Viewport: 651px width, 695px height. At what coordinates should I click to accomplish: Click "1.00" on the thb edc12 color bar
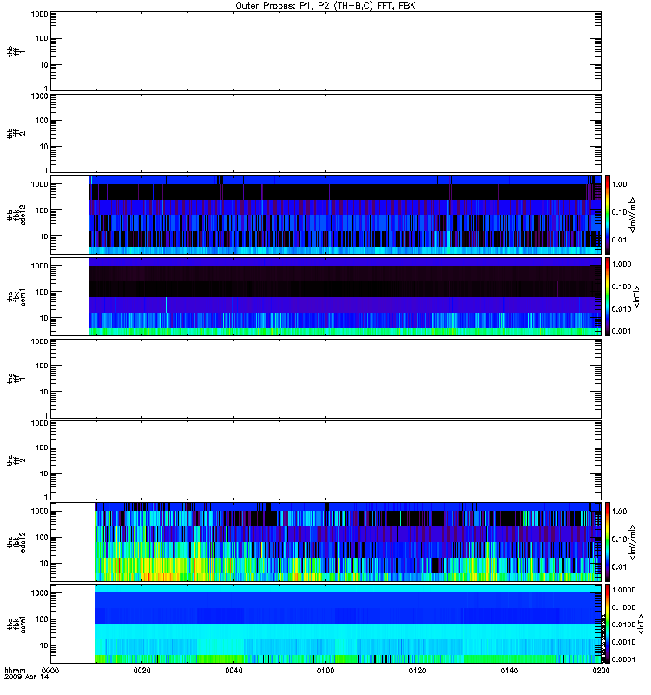click(619, 184)
